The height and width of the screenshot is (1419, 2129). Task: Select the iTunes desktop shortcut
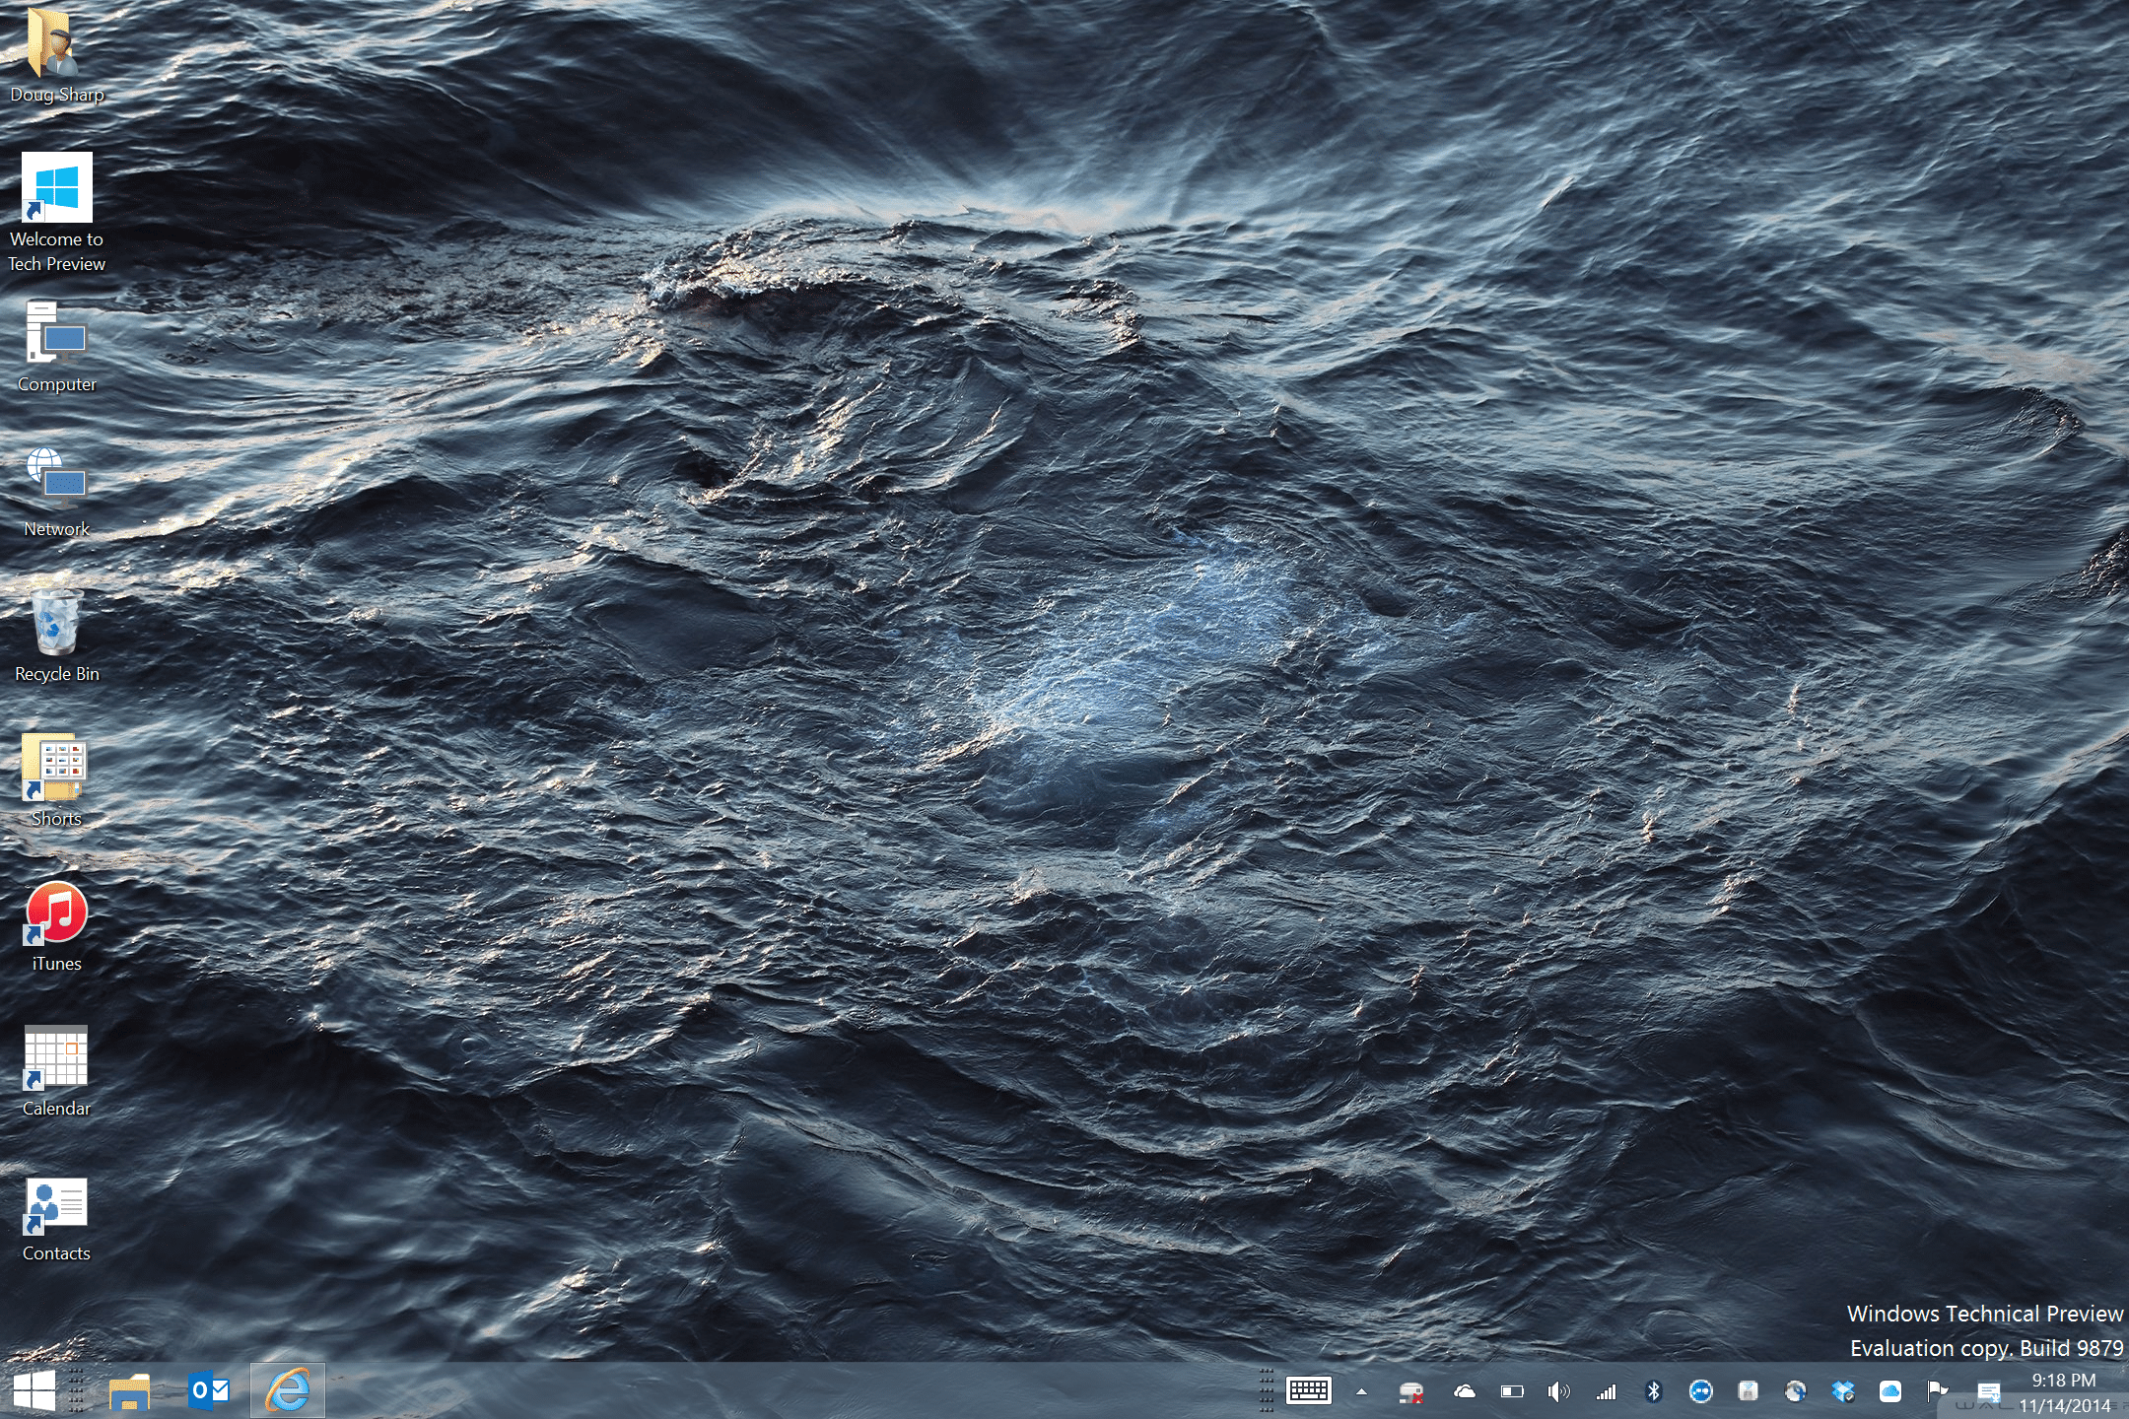pyautogui.click(x=56, y=926)
